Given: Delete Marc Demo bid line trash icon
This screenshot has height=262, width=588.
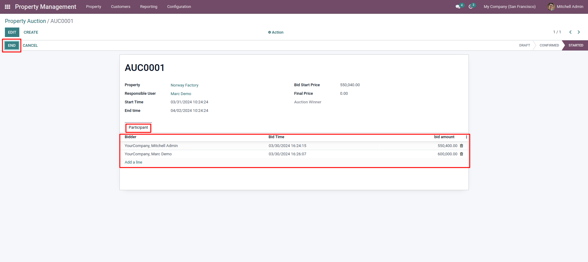Looking at the screenshot, I should 461,154.
